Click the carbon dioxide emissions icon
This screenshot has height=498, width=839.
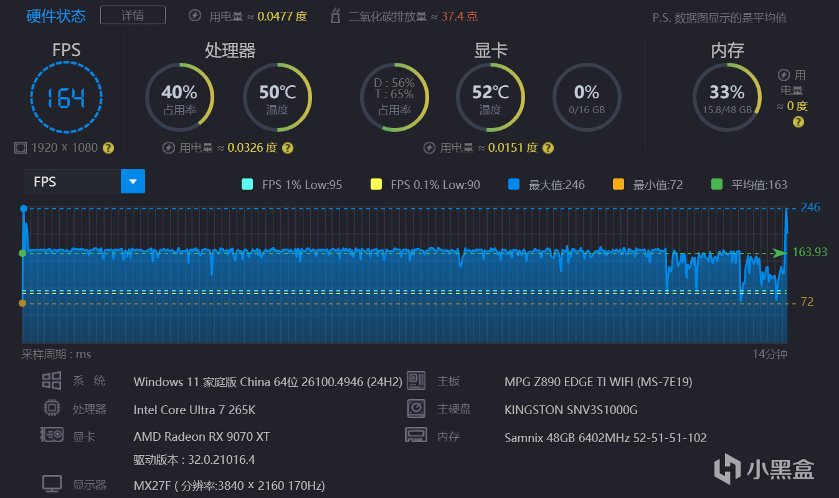(x=336, y=16)
